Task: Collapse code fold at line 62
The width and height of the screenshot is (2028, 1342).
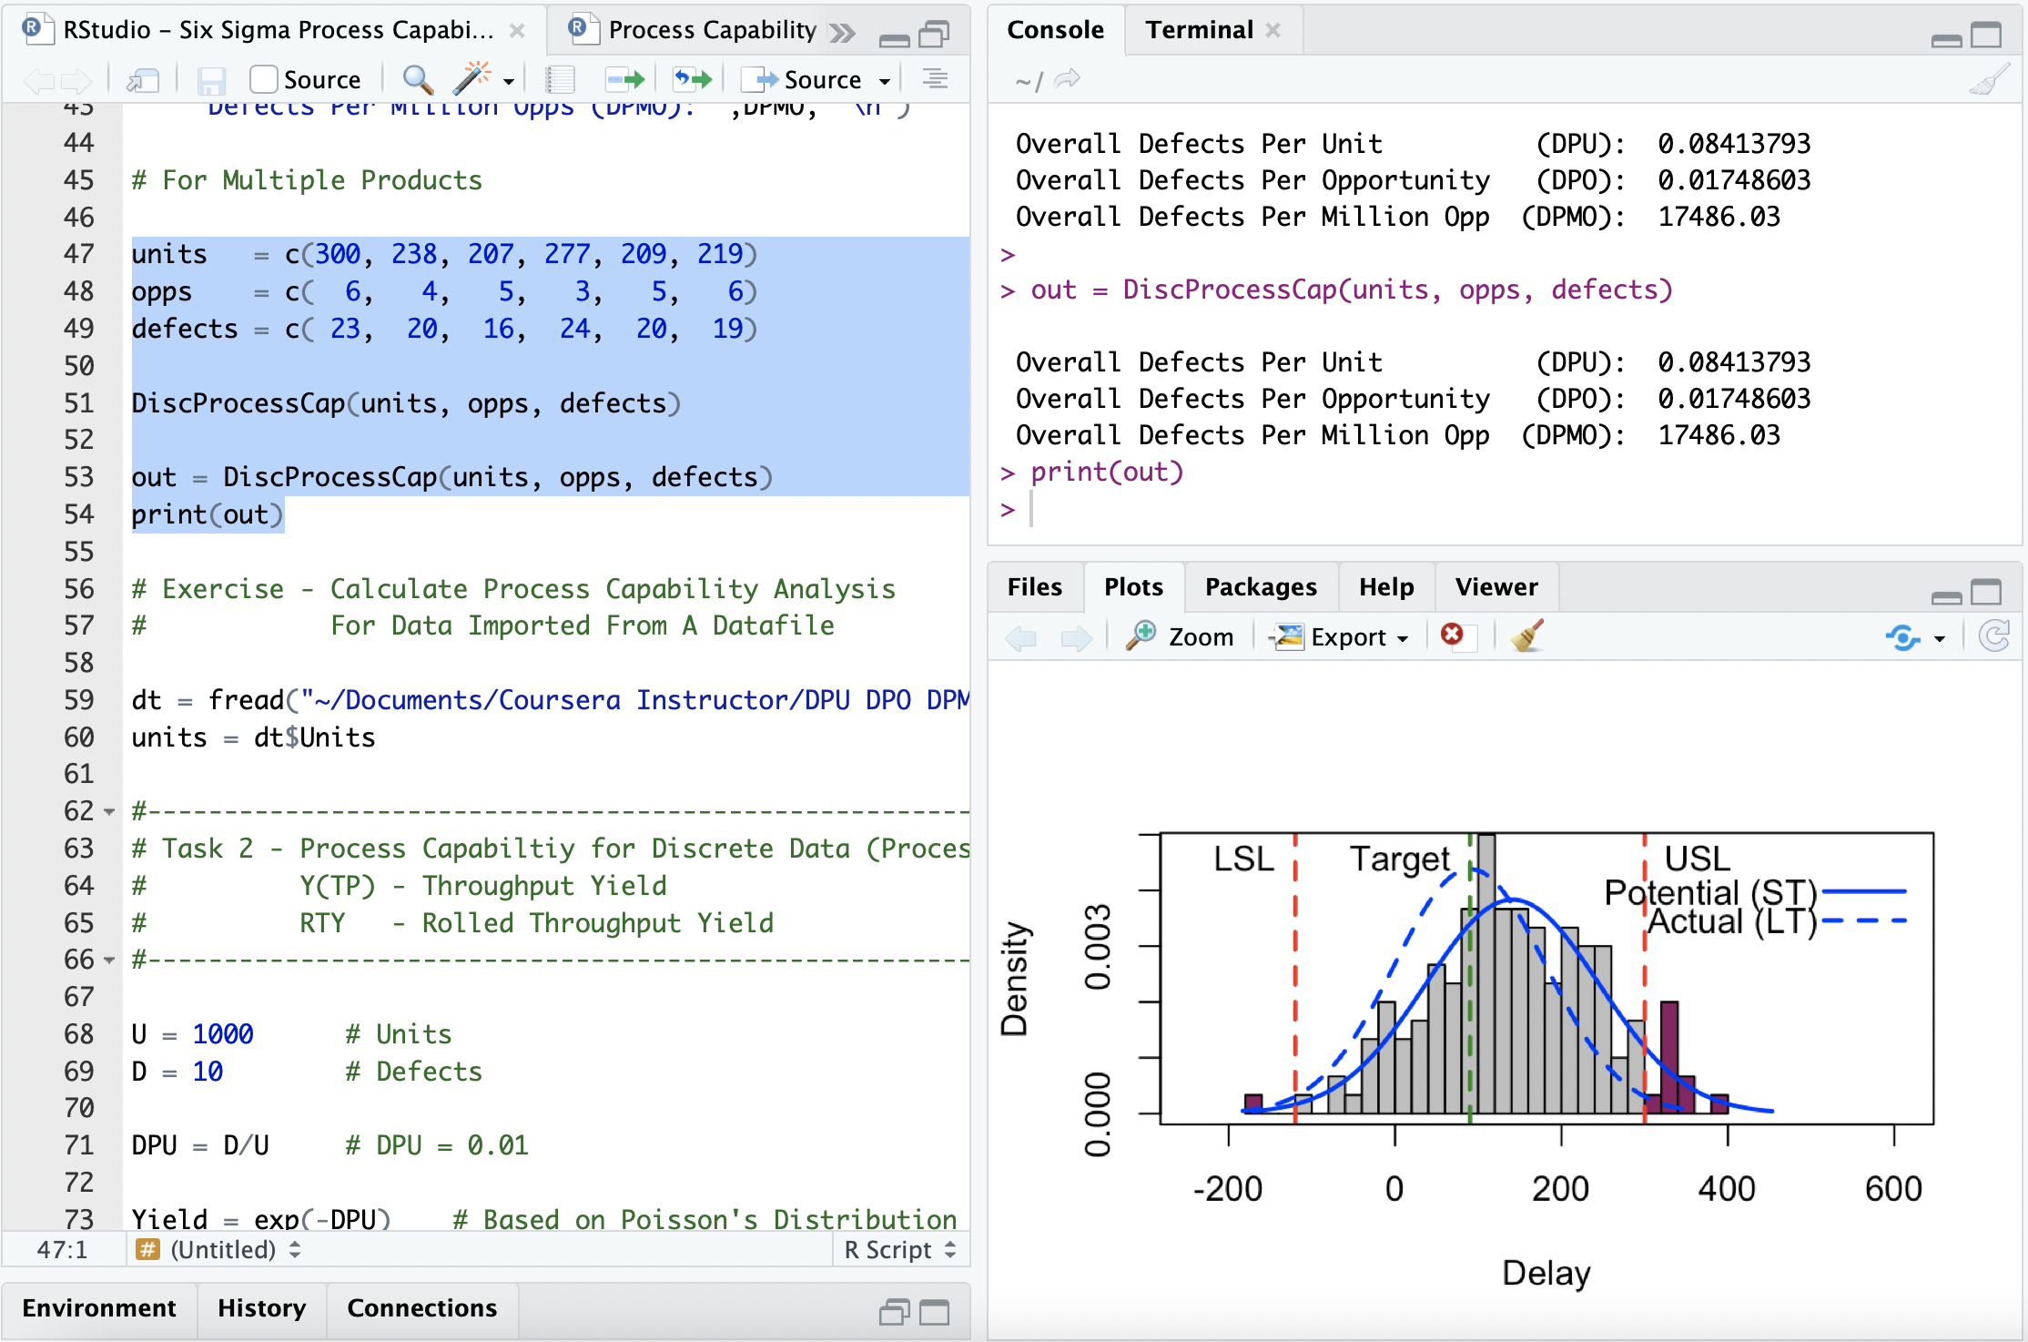Action: coord(110,812)
